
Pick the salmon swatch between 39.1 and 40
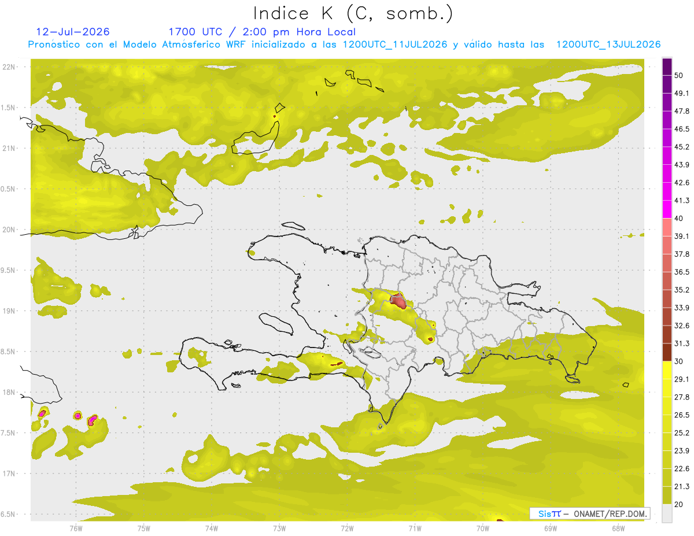(x=667, y=227)
